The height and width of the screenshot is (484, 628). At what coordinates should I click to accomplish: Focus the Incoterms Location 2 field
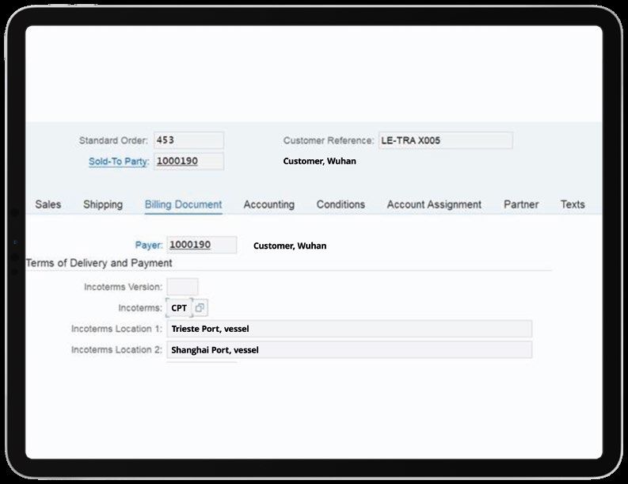click(x=349, y=350)
